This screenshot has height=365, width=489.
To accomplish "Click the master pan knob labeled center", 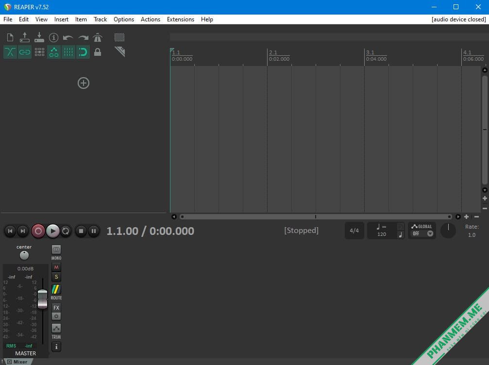I will pyautogui.click(x=24, y=256).
